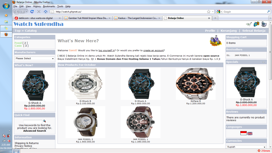Open Advanced Search link

pos(35,131)
